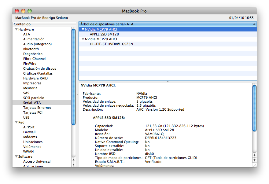Click the disk0 BSD name value
This screenshot has width=269, height=184.
(x=149, y=154)
